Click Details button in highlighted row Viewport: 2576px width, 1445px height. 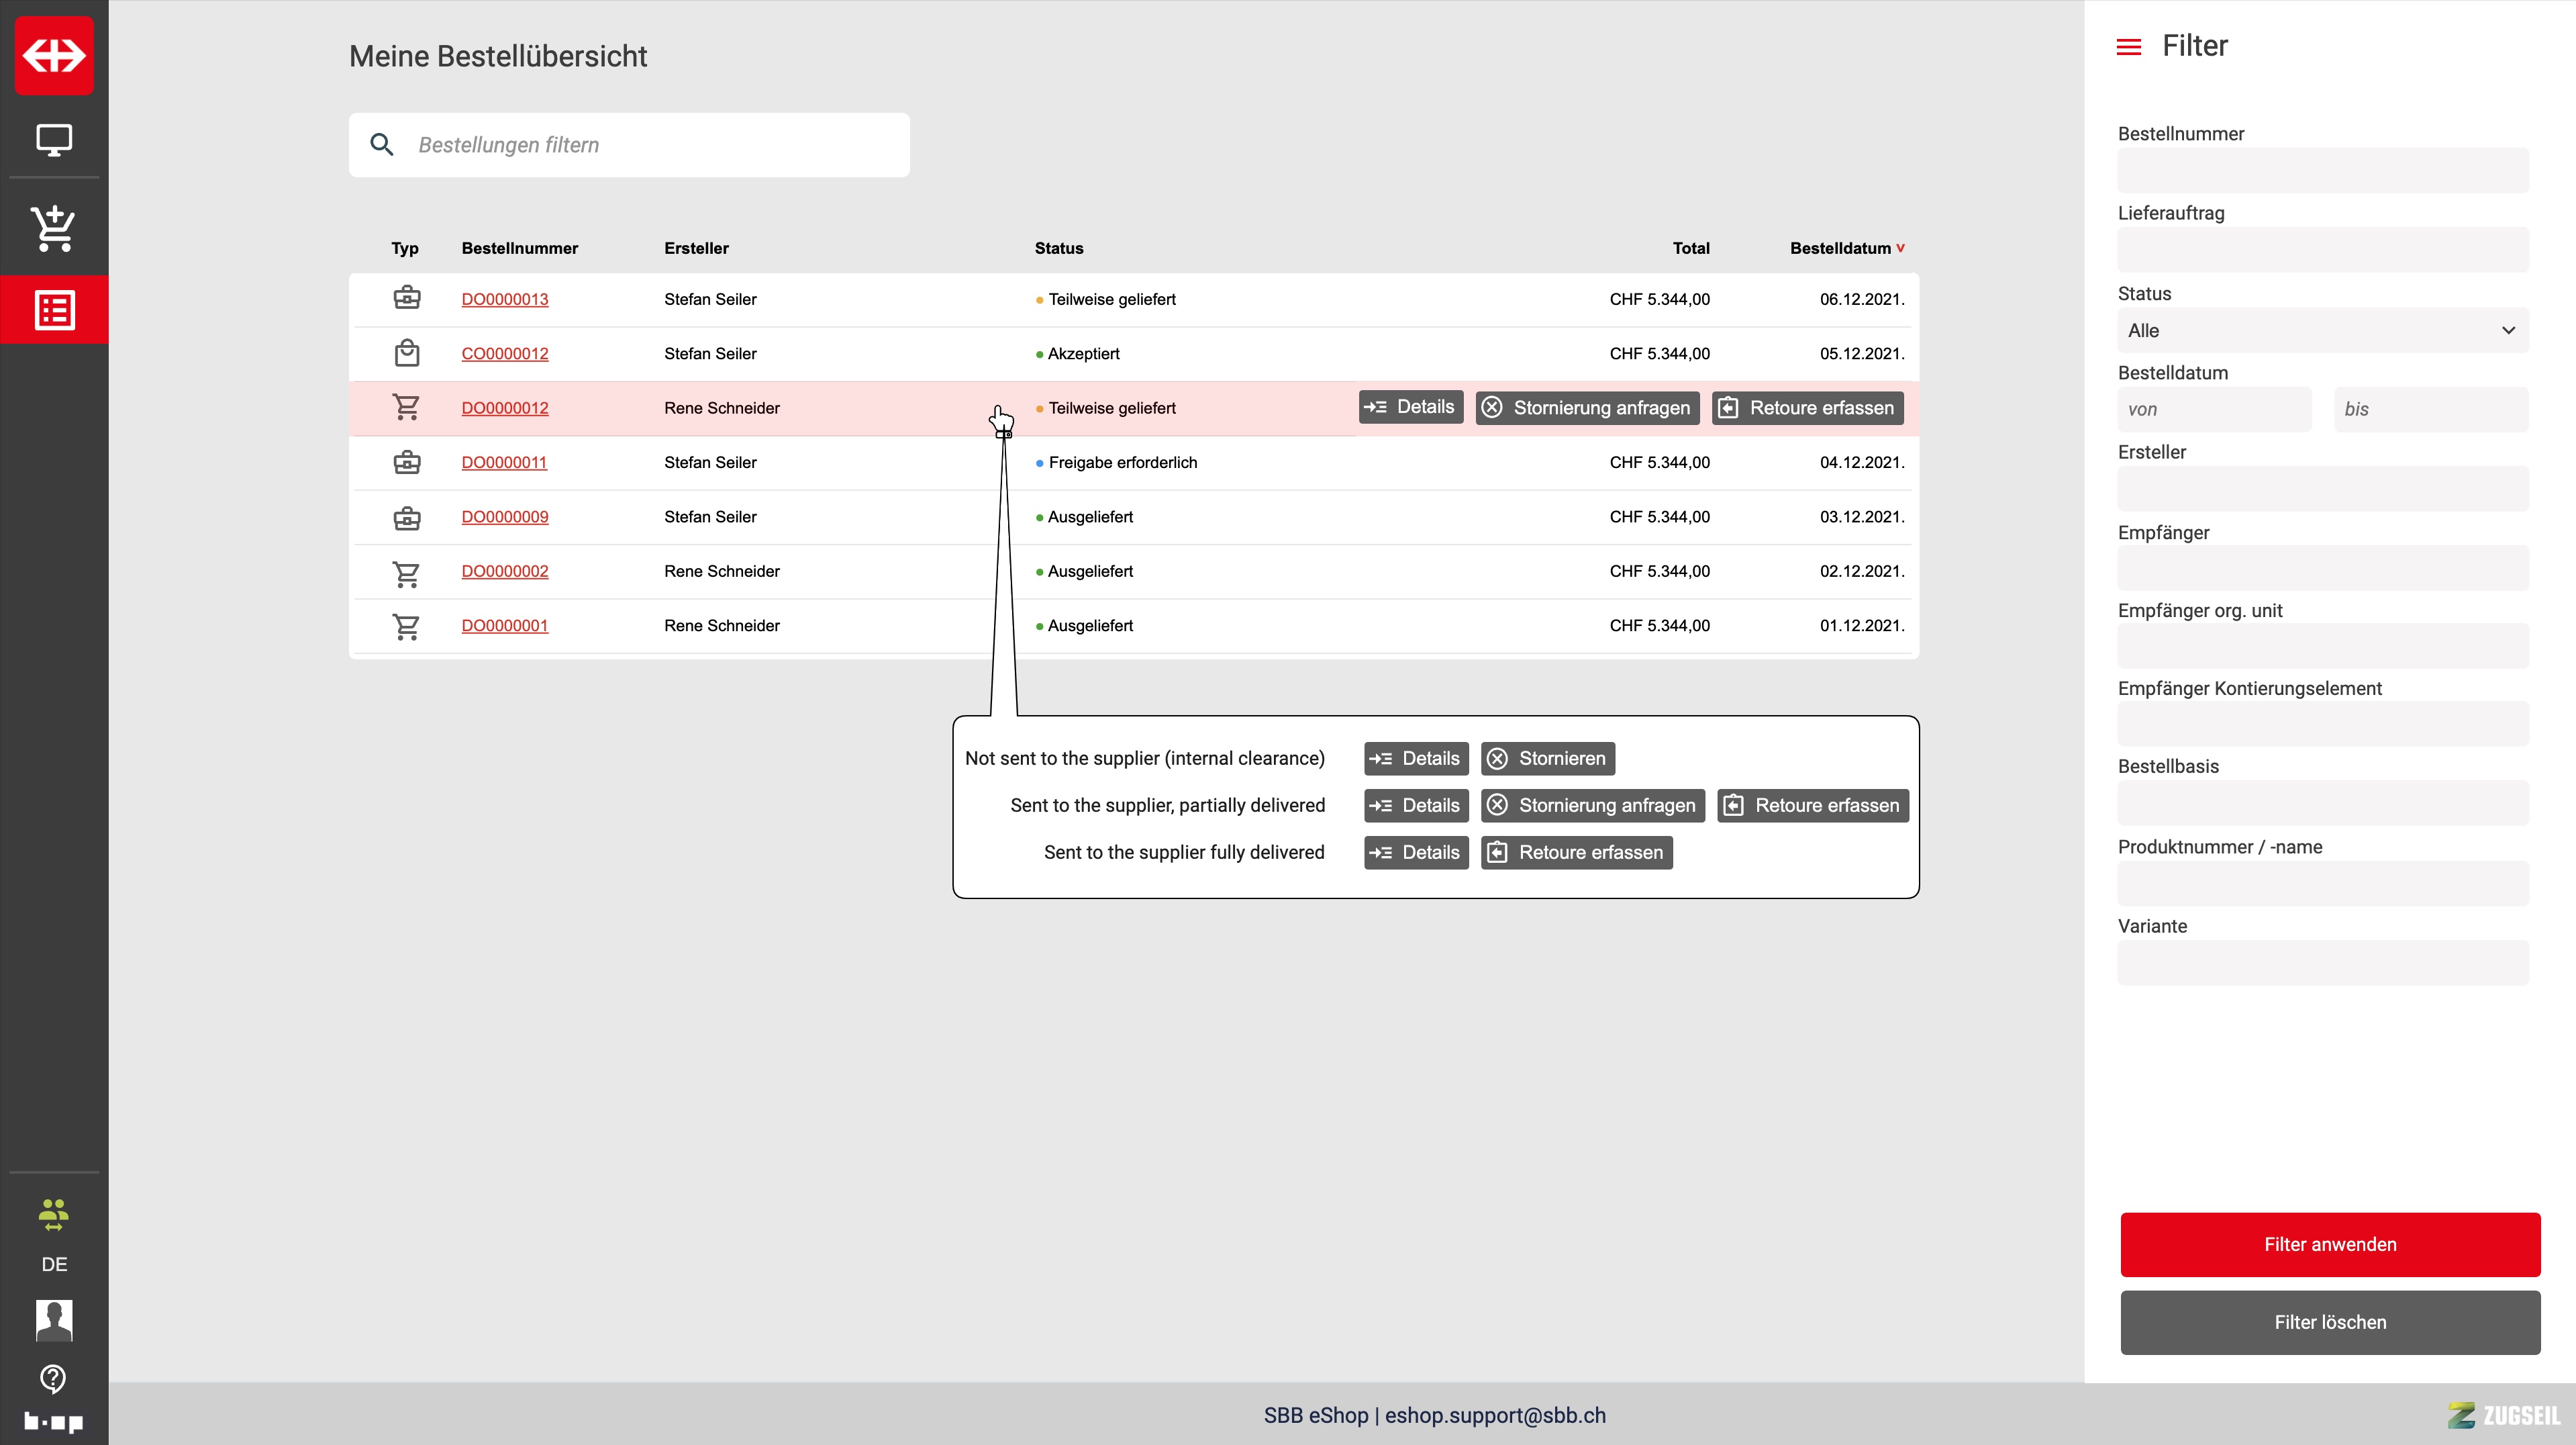1410,408
